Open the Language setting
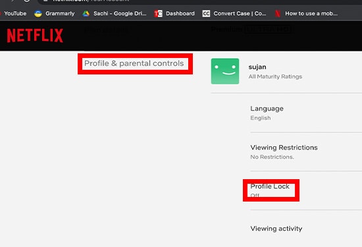The height and width of the screenshot is (247, 362). pos(267,109)
